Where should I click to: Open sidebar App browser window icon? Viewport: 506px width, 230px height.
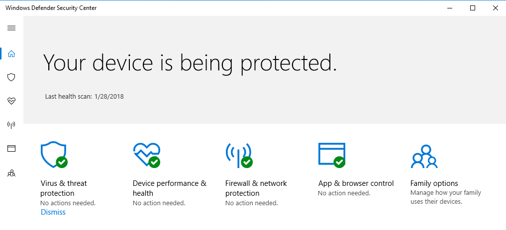[11, 148]
